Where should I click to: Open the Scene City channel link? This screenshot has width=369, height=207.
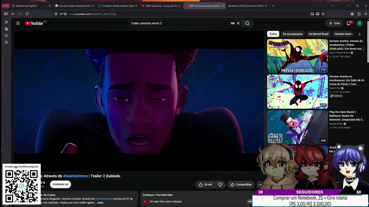tap(335, 88)
